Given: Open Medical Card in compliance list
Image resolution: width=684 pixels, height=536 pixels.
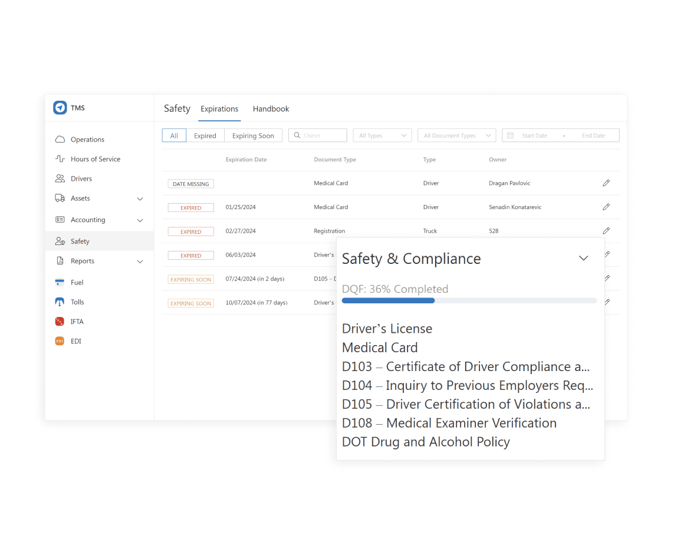Looking at the screenshot, I should tap(380, 348).
